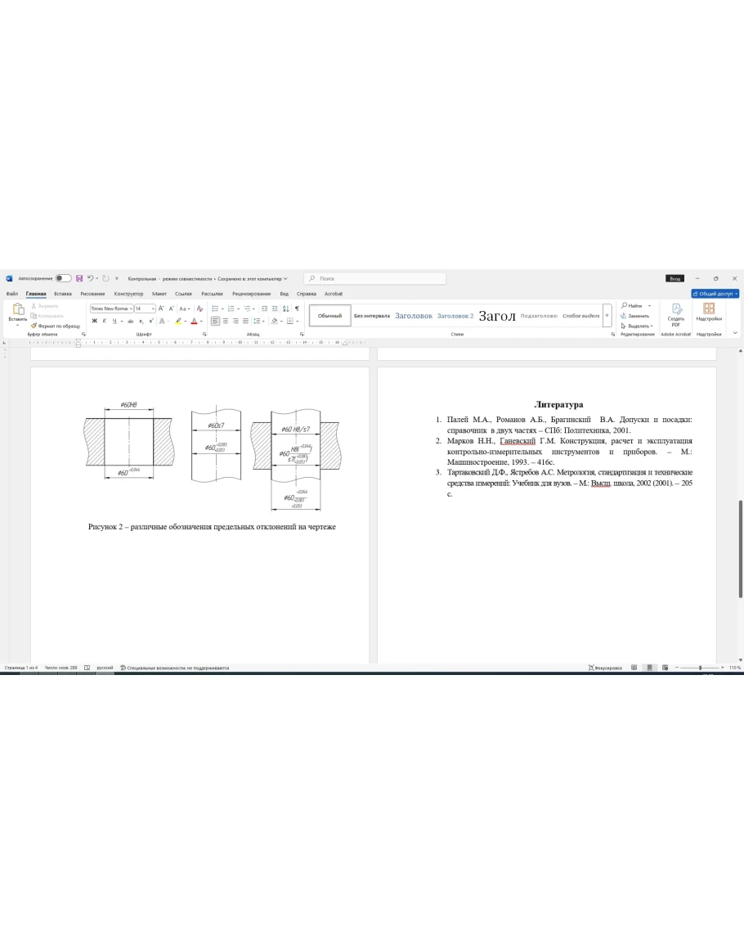Open the font size dropdown
The height and width of the screenshot is (945, 744).
(144, 308)
